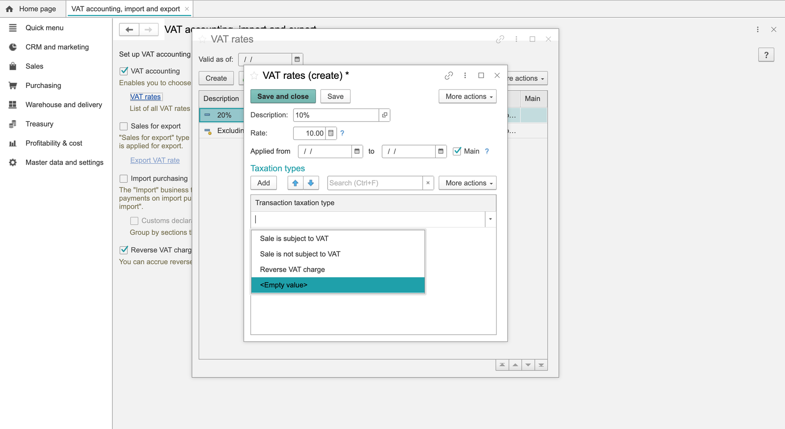Open the CRM and marketing section
This screenshot has height=429, width=785.
[x=57, y=47]
